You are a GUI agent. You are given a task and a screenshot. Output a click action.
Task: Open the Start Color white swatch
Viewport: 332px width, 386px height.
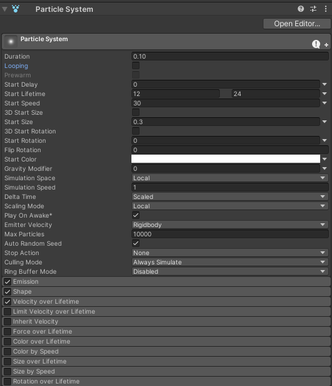(225, 159)
